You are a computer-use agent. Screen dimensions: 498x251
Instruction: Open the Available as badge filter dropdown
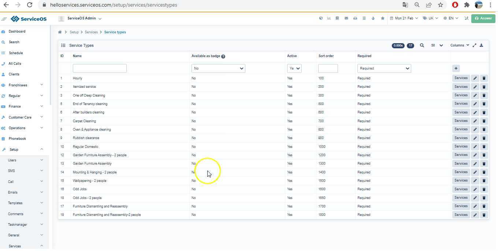[x=218, y=68]
